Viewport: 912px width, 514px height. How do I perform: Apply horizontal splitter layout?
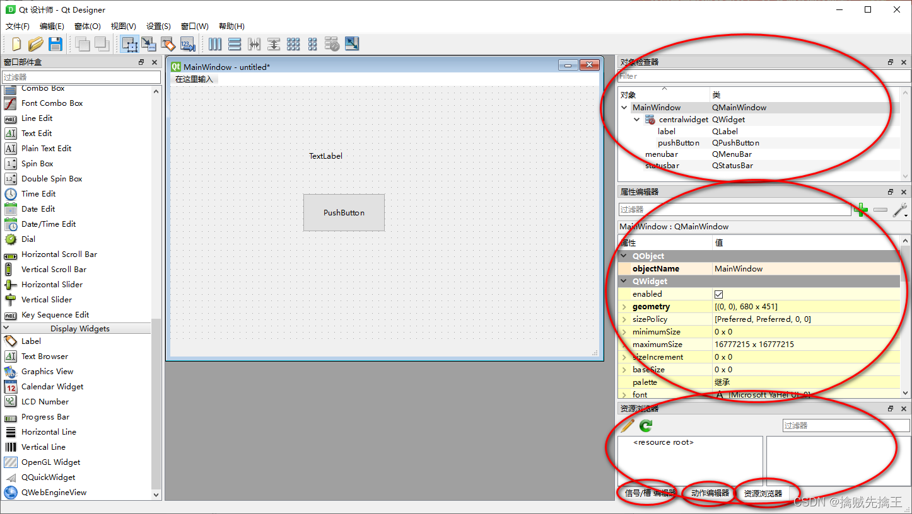pos(254,43)
